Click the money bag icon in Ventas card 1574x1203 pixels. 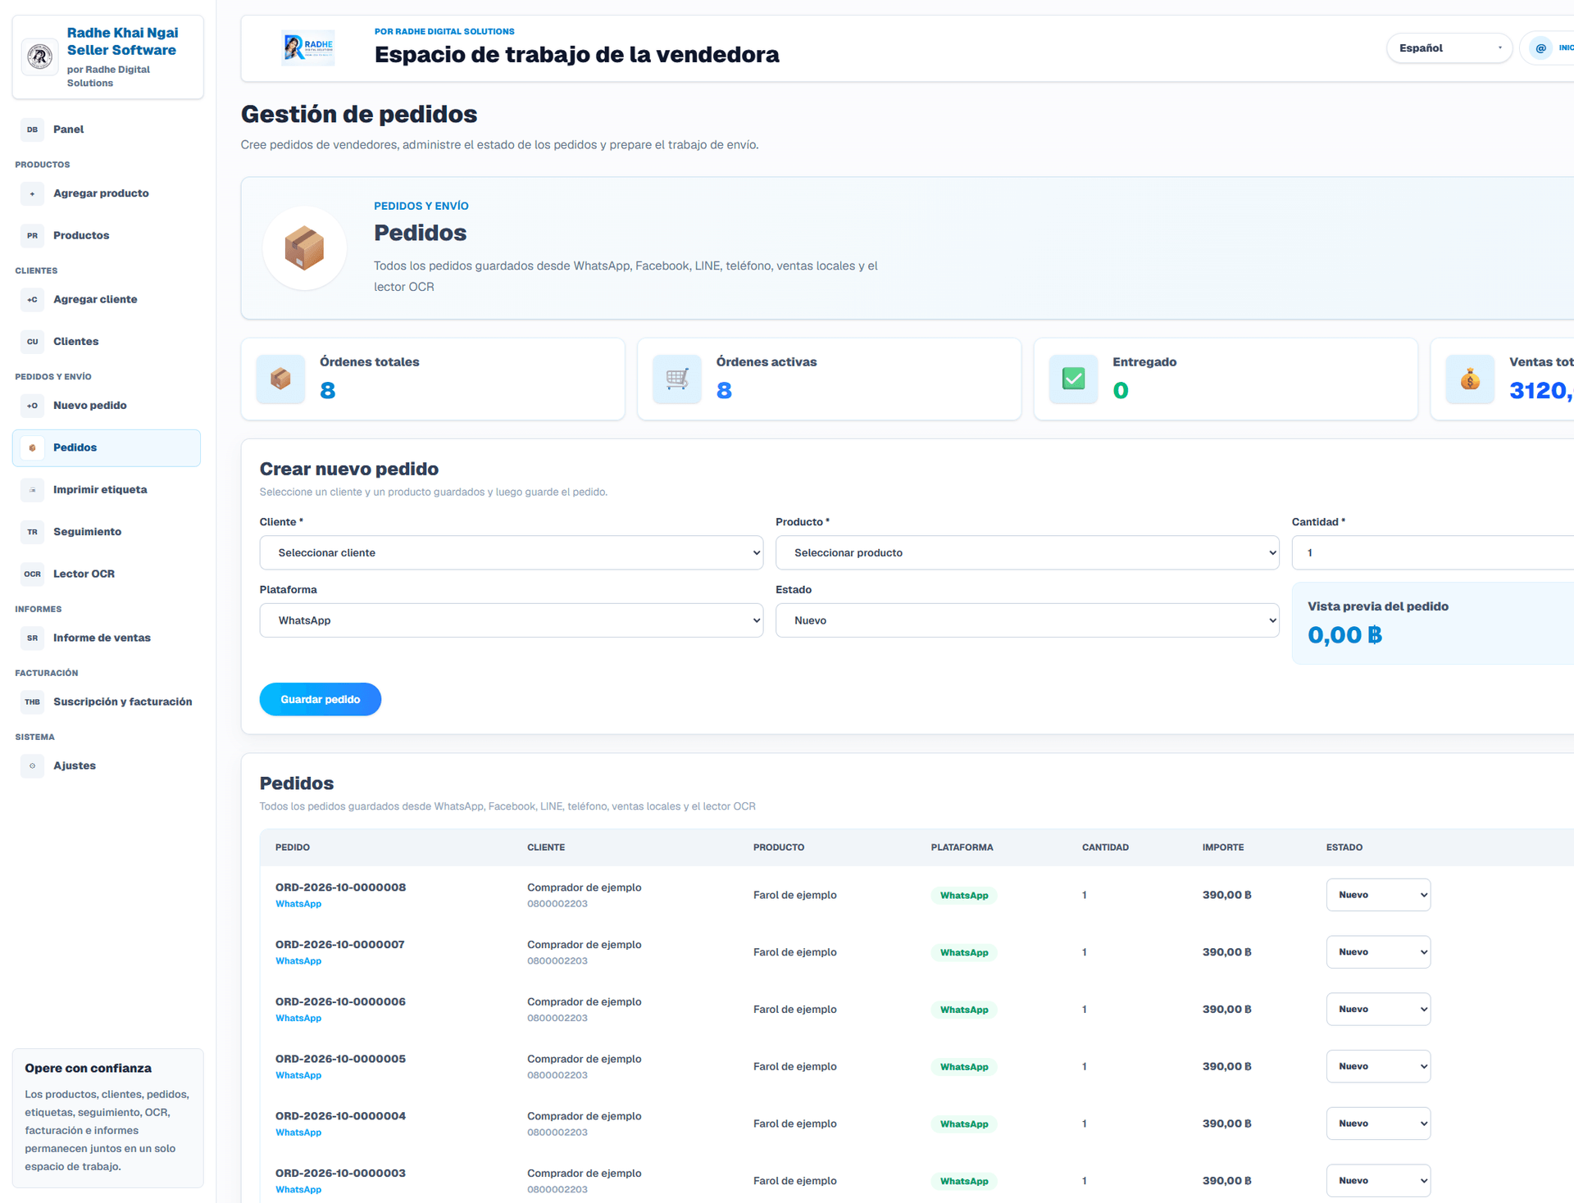[x=1470, y=379]
